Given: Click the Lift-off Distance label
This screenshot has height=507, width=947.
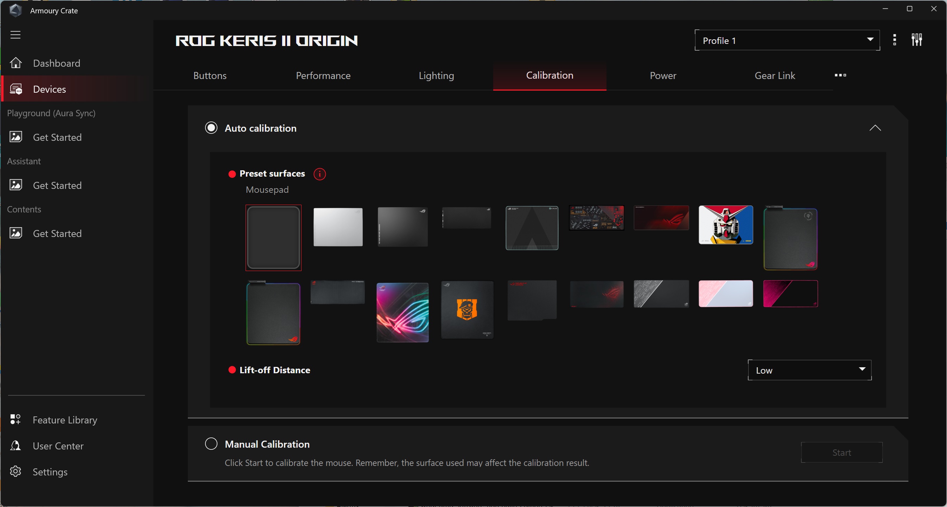Looking at the screenshot, I should [x=275, y=370].
